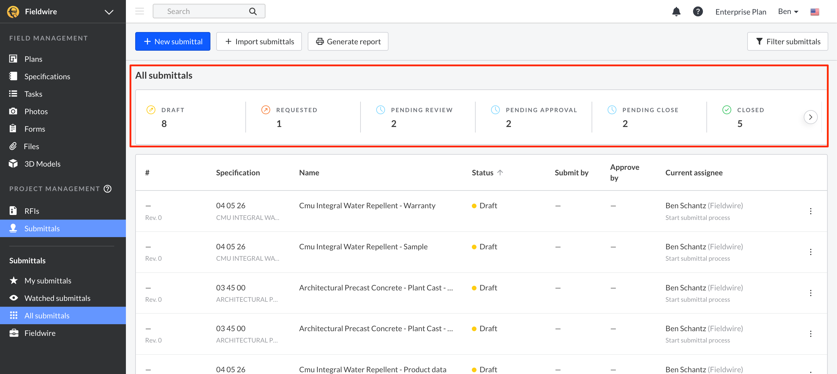Screen dimensions: 837x374
Task: Click the Requested status arrow icon
Action: 265,110
